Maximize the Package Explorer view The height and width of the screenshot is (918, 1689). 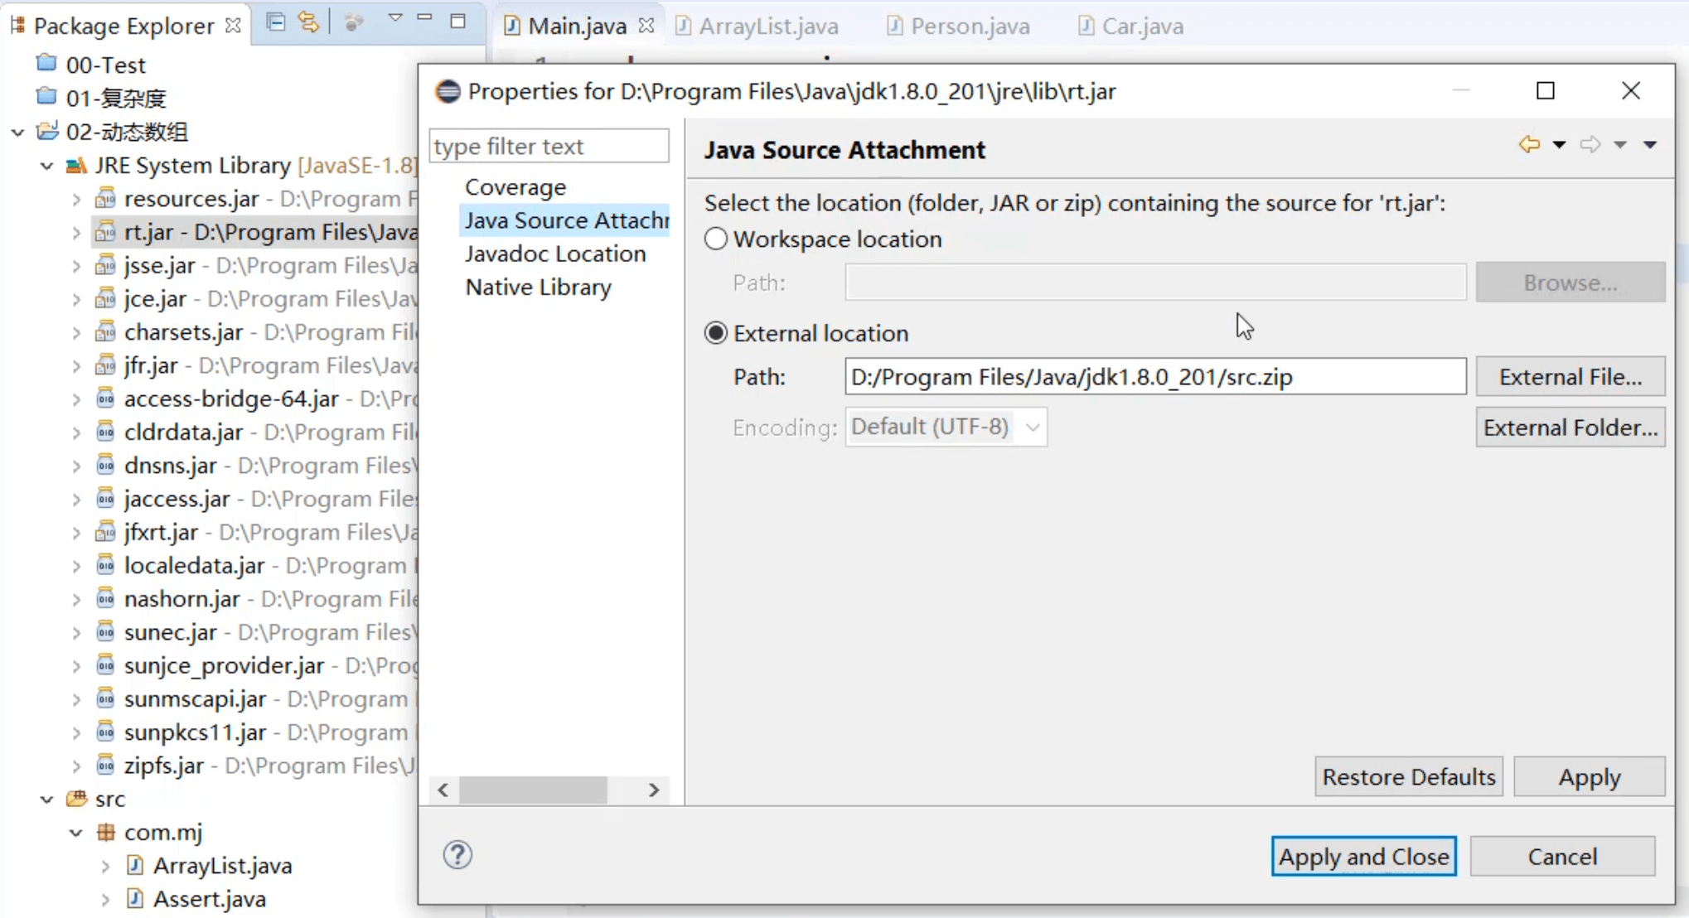point(457,21)
